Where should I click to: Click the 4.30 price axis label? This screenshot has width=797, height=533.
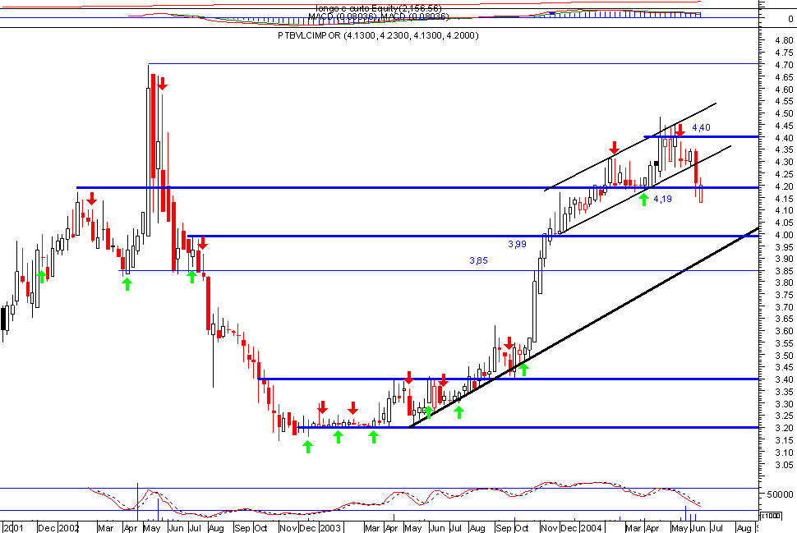[784, 162]
